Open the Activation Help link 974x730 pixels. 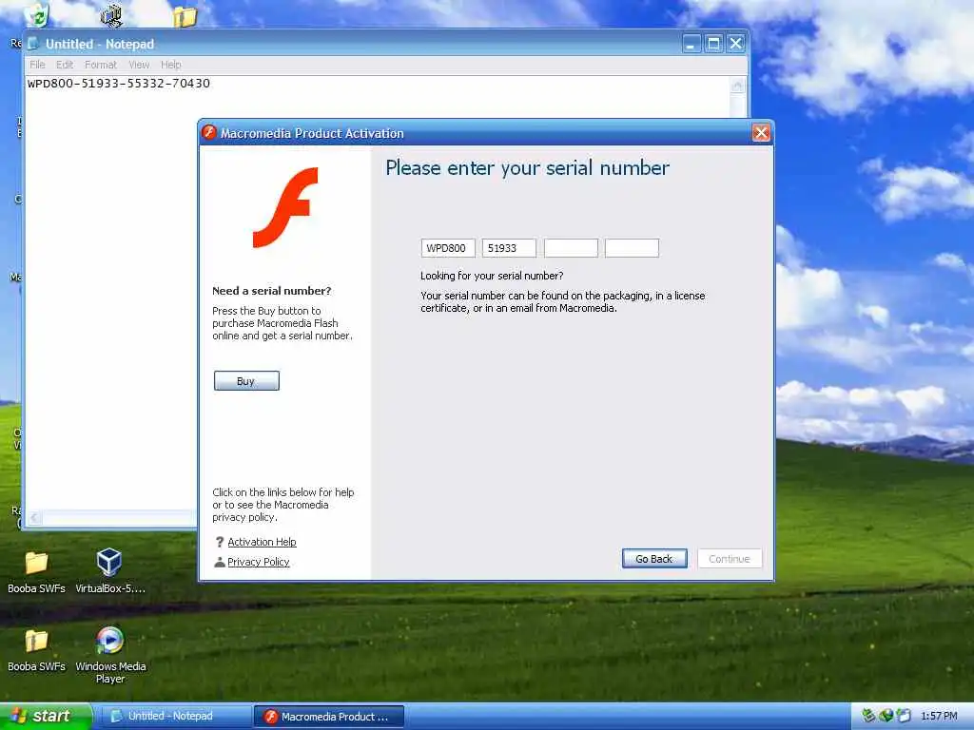262,542
